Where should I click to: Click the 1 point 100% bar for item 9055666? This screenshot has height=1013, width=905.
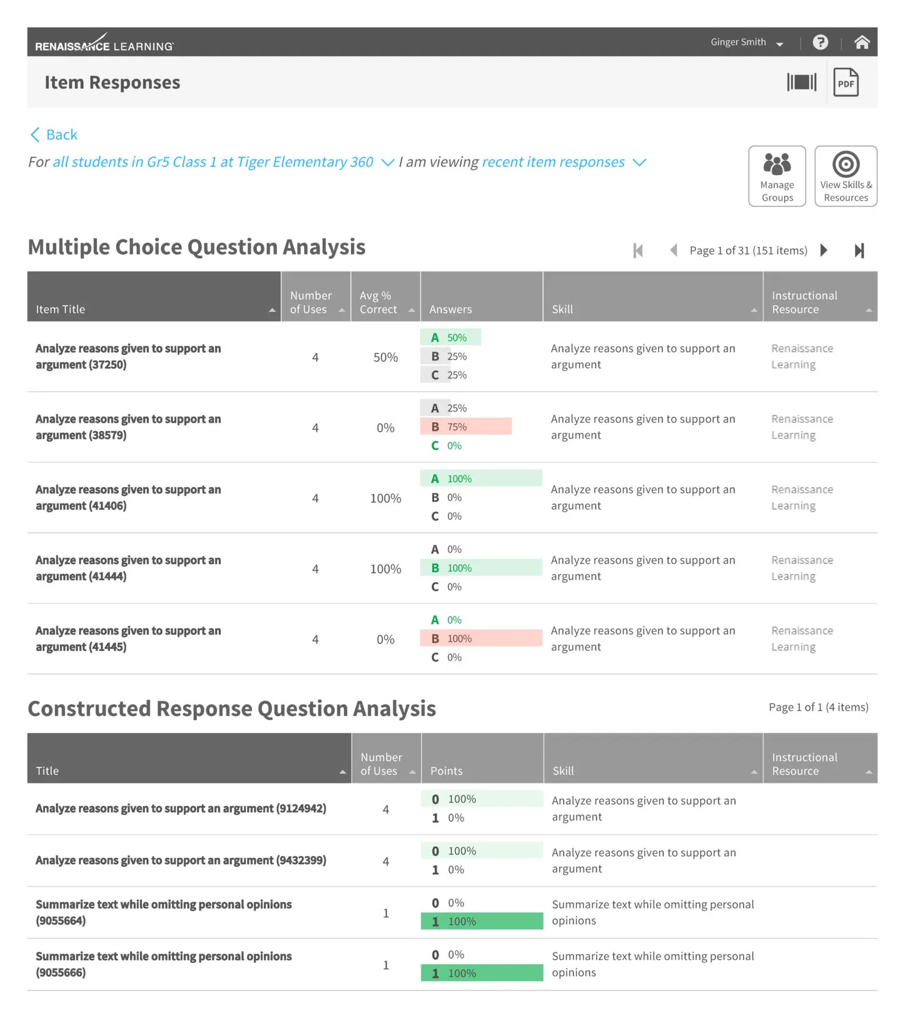pos(482,974)
